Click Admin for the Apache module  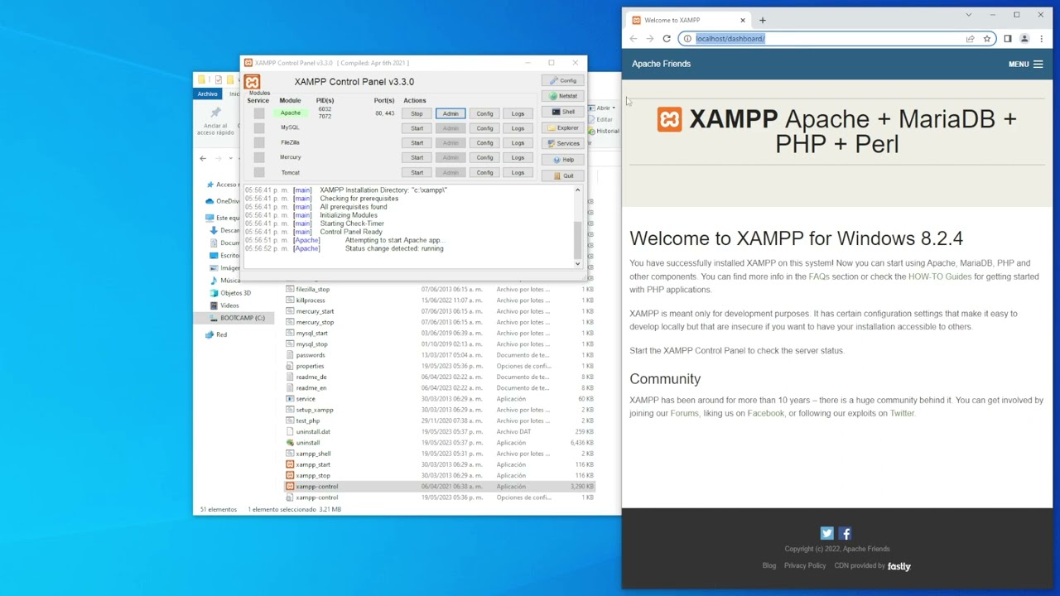450,113
